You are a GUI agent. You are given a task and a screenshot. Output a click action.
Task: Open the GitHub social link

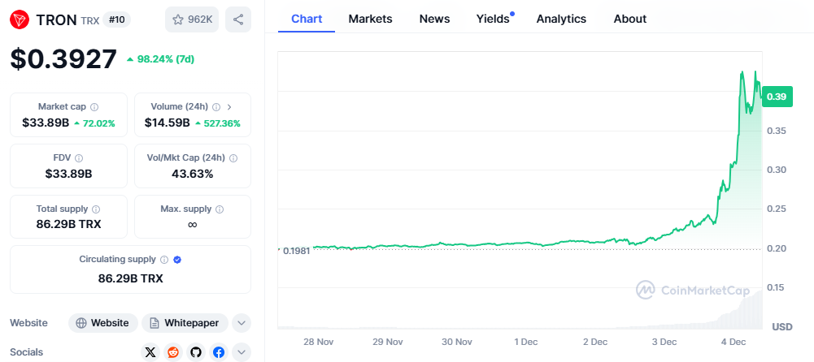pyautogui.click(x=195, y=352)
